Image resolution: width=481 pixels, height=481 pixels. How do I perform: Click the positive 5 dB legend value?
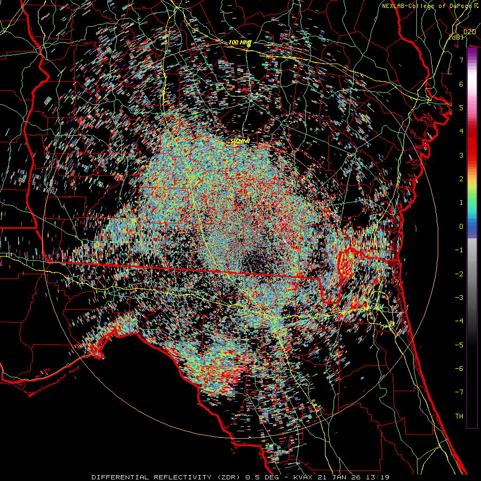461,107
